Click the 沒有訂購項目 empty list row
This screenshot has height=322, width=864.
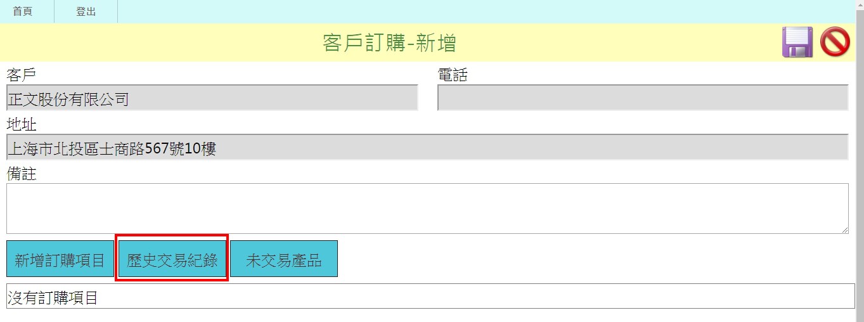tap(430, 296)
